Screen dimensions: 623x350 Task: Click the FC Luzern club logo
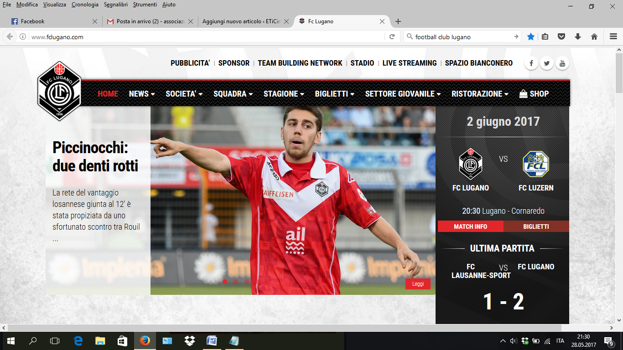click(536, 164)
